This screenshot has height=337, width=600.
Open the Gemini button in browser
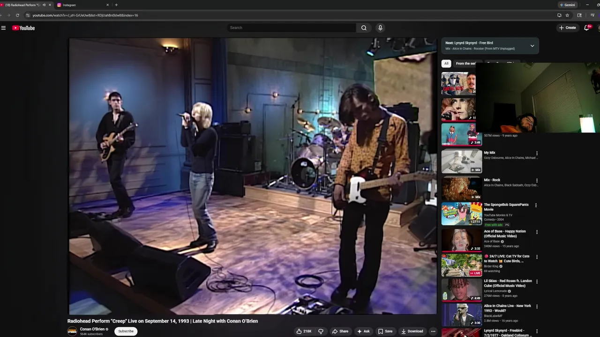(x=567, y=5)
